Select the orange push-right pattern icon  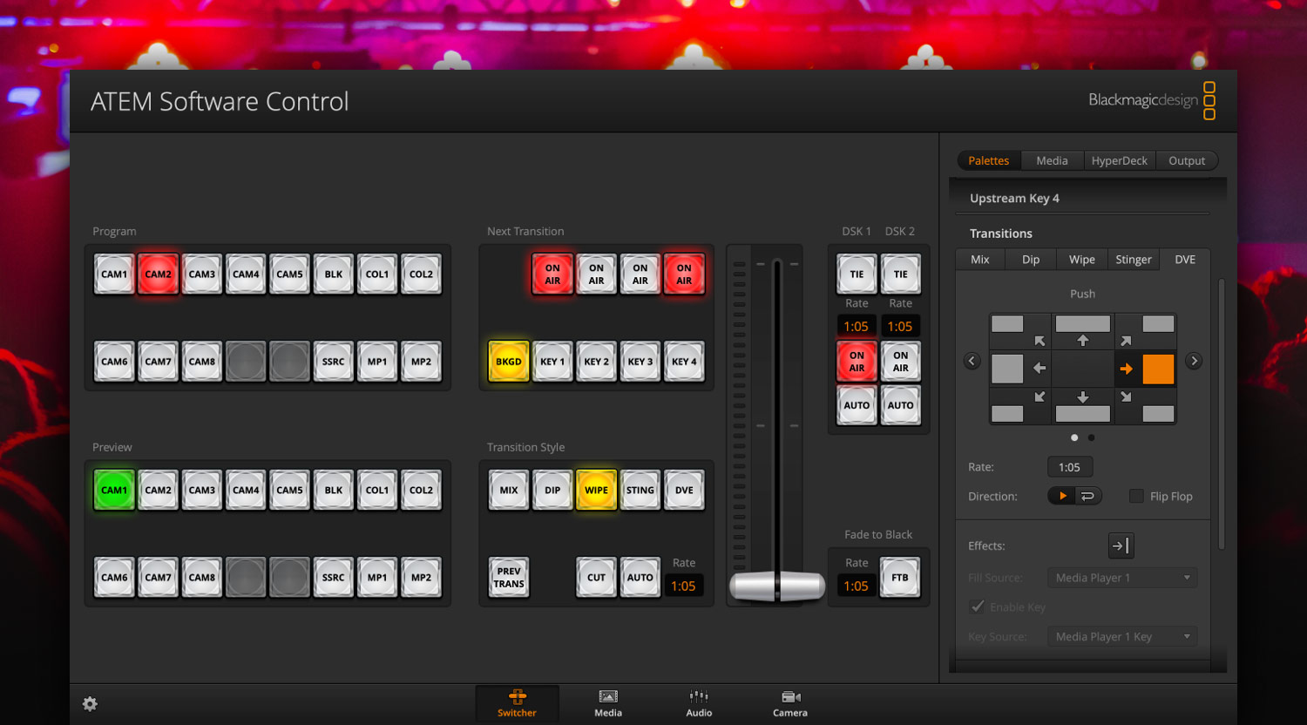tap(1159, 369)
